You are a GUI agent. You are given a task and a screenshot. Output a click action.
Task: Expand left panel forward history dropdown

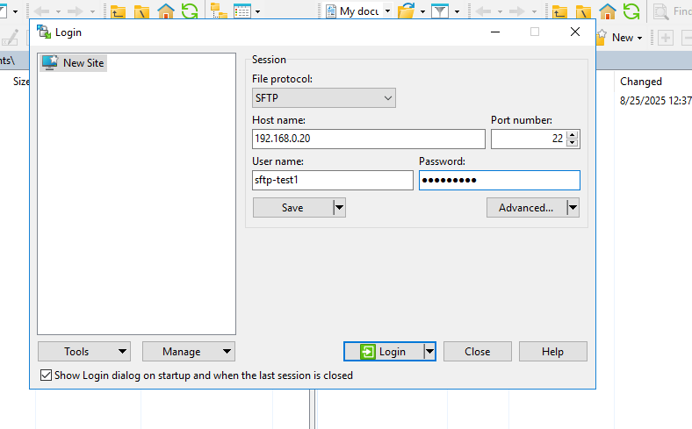coord(92,11)
